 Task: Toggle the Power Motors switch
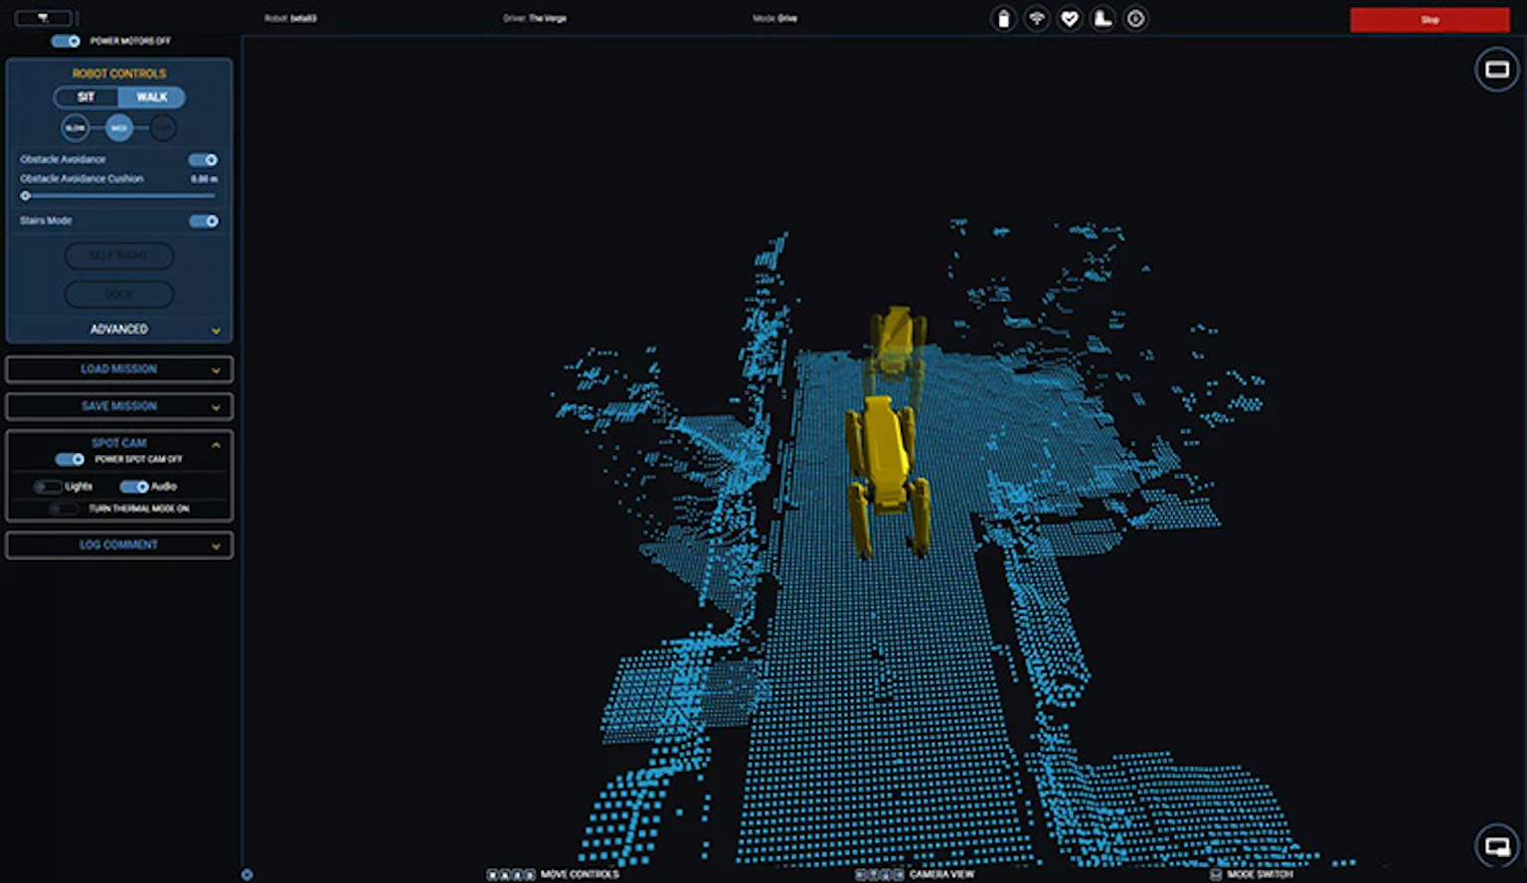pyautogui.click(x=67, y=41)
